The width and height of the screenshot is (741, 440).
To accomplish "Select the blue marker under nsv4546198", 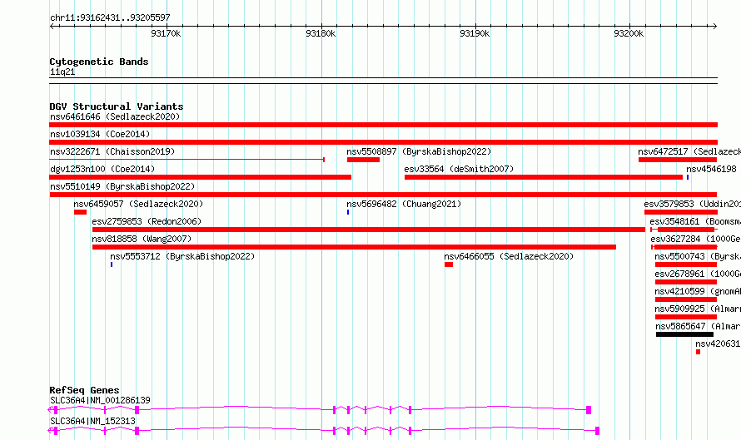I will point(688,177).
